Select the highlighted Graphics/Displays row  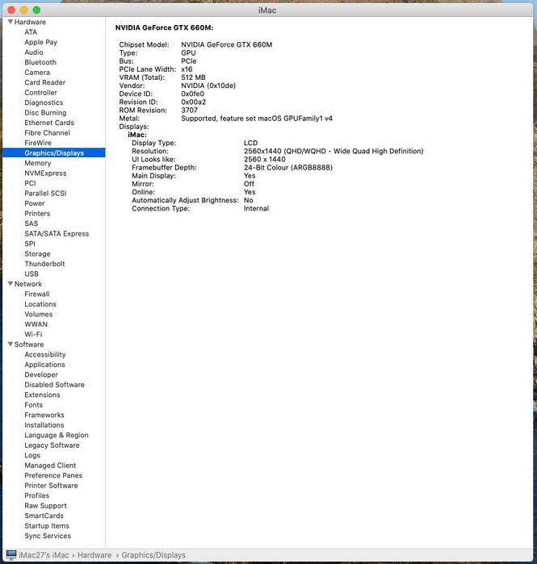(54, 152)
